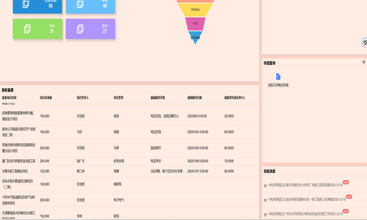Open the 招标文件购买列表 document icon
Image resolution: width=367 pixels, height=220 pixels.
(278, 77)
